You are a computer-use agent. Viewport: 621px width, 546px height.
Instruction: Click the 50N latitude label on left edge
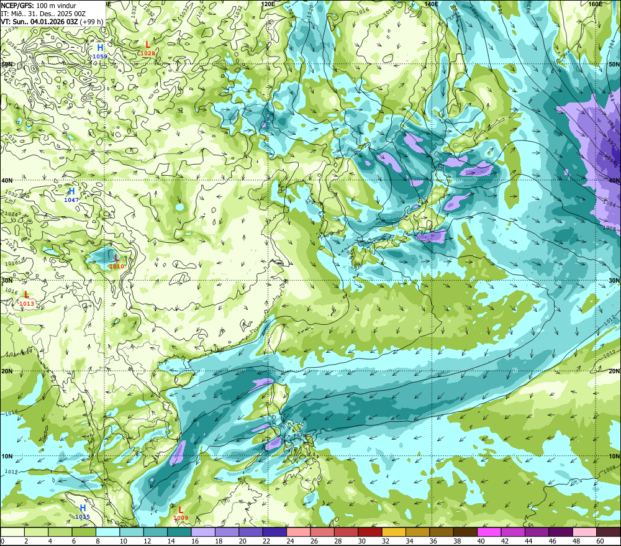[x=7, y=64]
